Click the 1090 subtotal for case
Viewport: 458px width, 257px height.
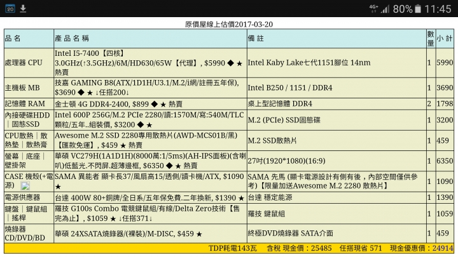coord(445,181)
